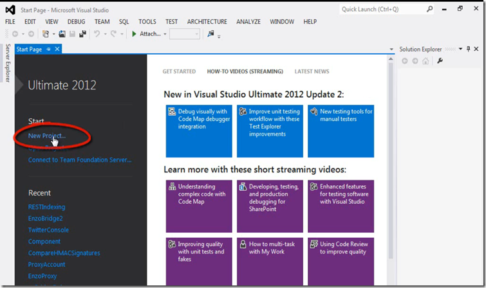Viewport: 486px width, 288px height.
Task: Click the Solution Explorer Forward icon
Action: tap(415, 61)
